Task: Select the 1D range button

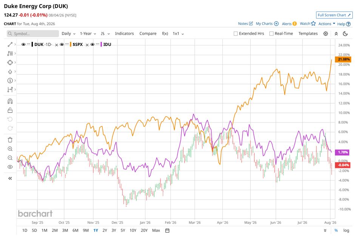Action: 25,231
